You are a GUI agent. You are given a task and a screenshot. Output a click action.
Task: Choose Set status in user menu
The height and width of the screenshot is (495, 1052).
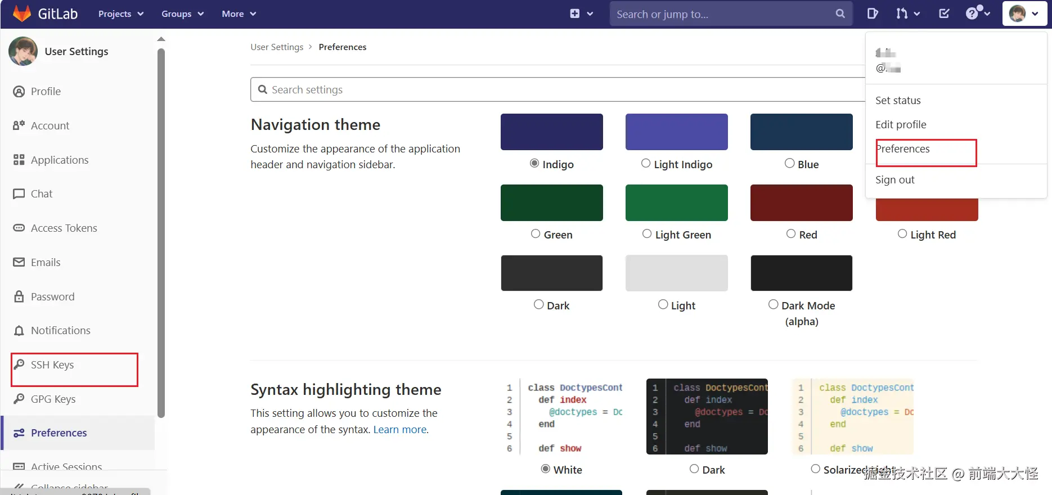[898, 101]
